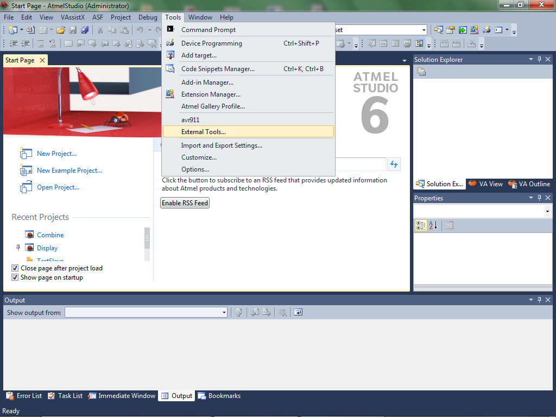This screenshot has height=417, width=556.
Task: Open the Bookmarks tab
Action: (219, 396)
